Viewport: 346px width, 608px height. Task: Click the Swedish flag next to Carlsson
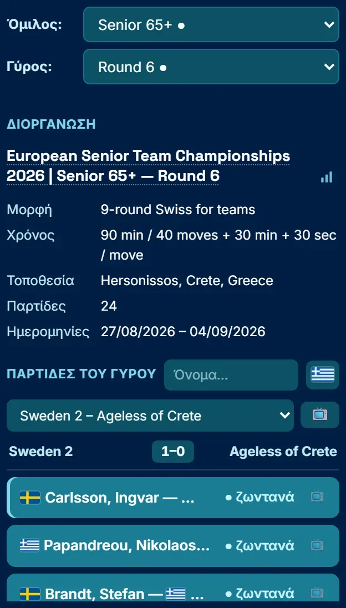(30, 498)
